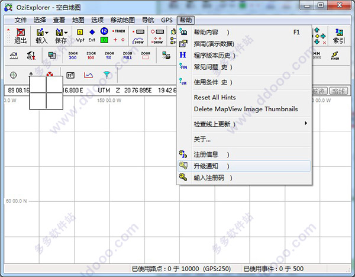Click the cyan arrows moving map icon
This screenshot has width=355, height=277.
tap(319, 36)
